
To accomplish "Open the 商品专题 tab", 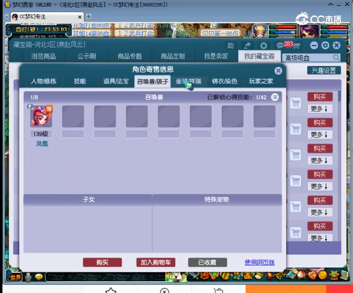I will [x=130, y=57].
